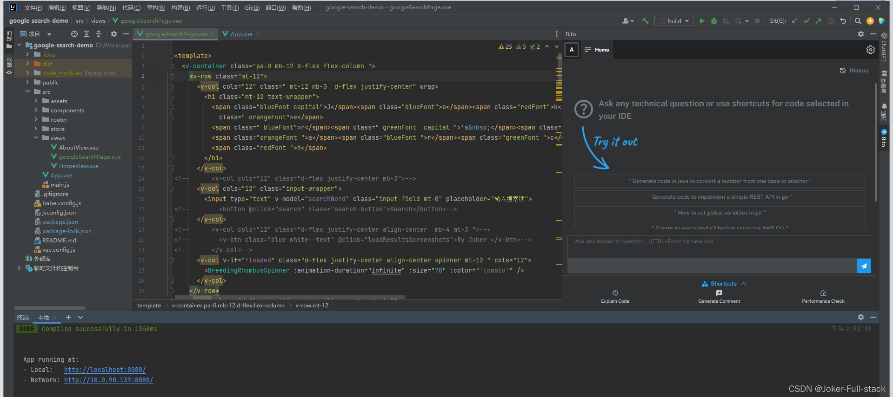Click the Git push green arrow

(x=819, y=21)
